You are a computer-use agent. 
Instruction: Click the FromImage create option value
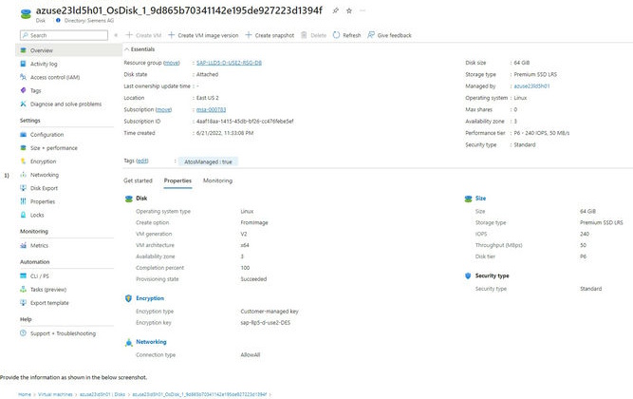254,222
